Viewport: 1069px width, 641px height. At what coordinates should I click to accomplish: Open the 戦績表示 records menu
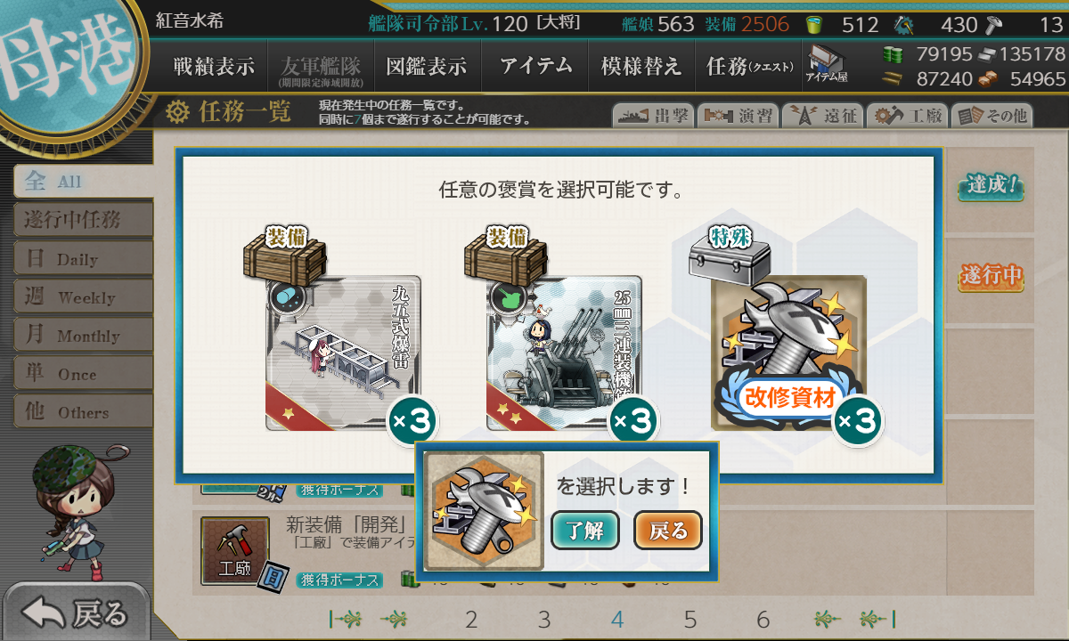pyautogui.click(x=214, y=66)
